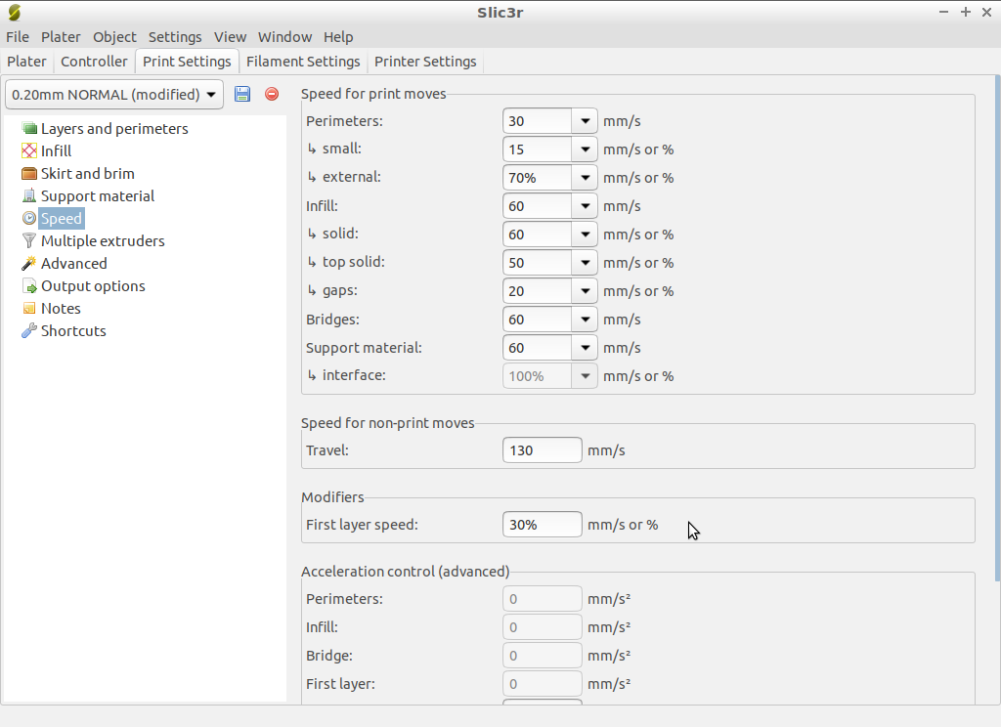Expand the top solid speed dropdown

(585, 263)
